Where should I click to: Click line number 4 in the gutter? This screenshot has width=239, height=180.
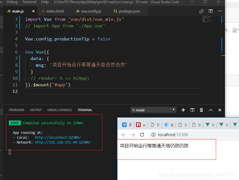16,39
